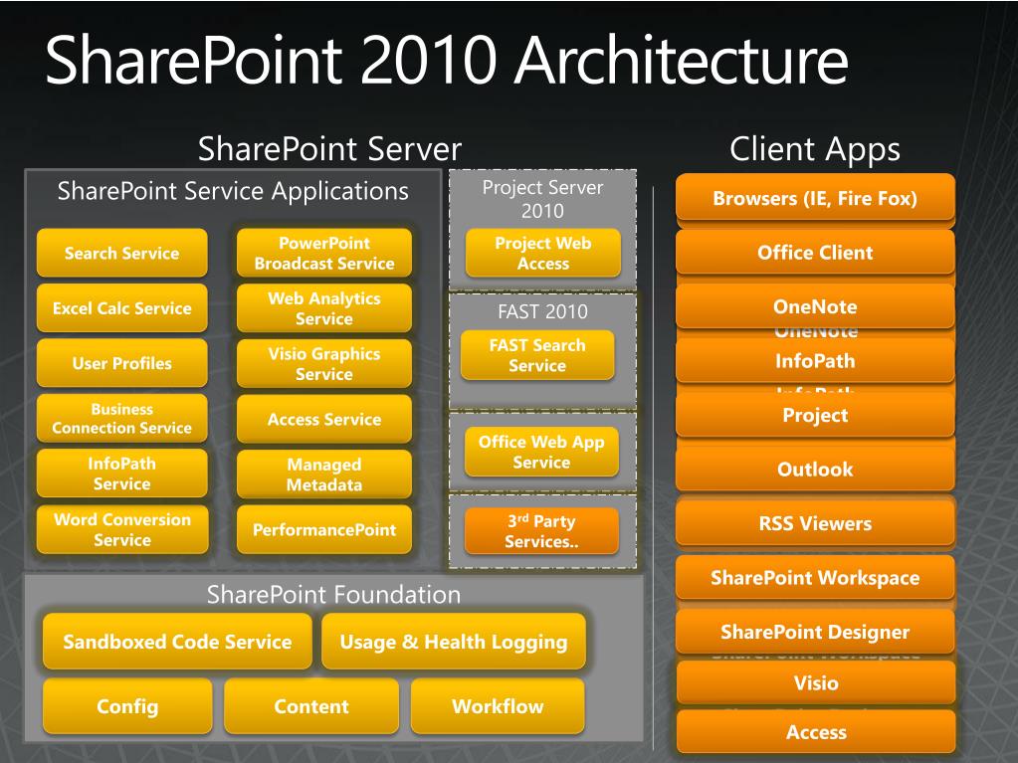This screenshot has height=763, width=1018.
Task: Select the PerformancePoint box
Action: tap(324, 529)
